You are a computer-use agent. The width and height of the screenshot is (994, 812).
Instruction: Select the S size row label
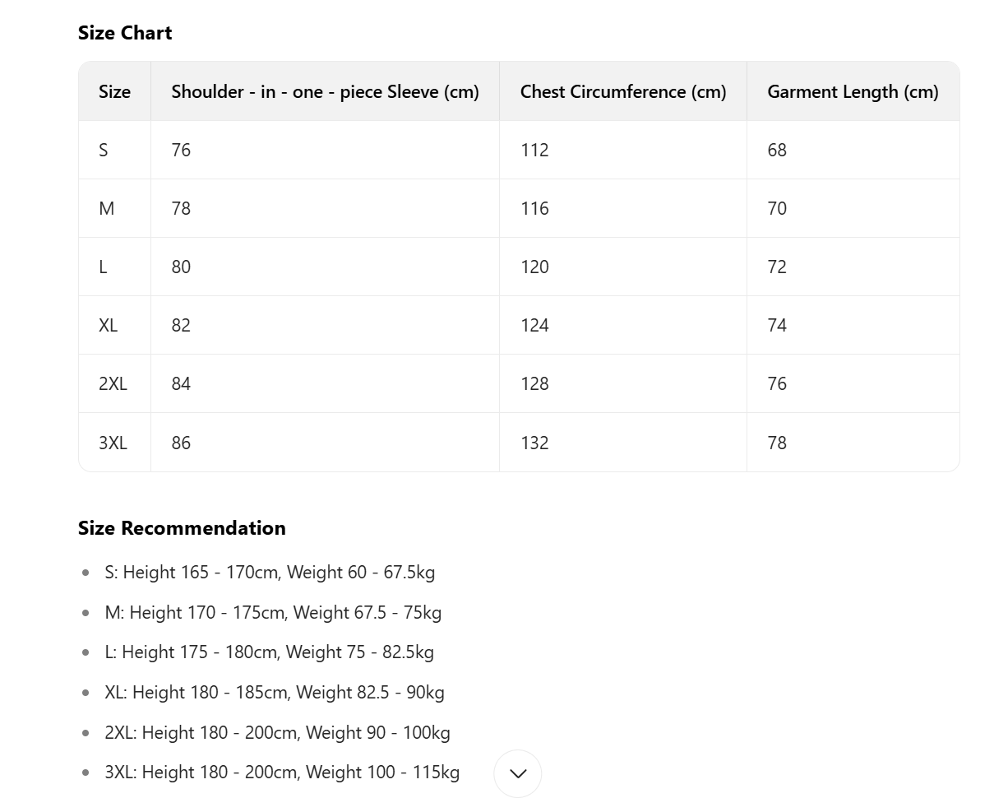click(104, 150)
